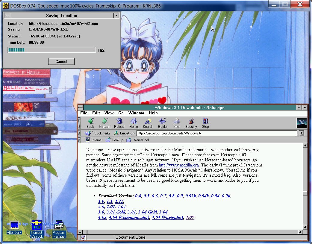The image size is (312, 244).
Task: Select the After Dark desktop icon
Action: click(x=14, y=228)
